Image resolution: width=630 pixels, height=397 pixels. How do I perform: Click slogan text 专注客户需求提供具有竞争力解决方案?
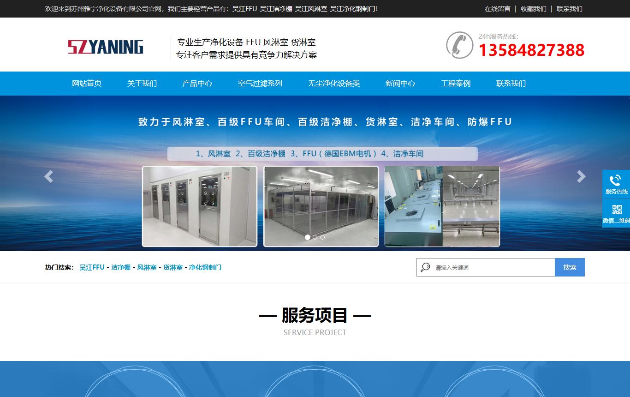pyautogui.click(x=247, y=55)
